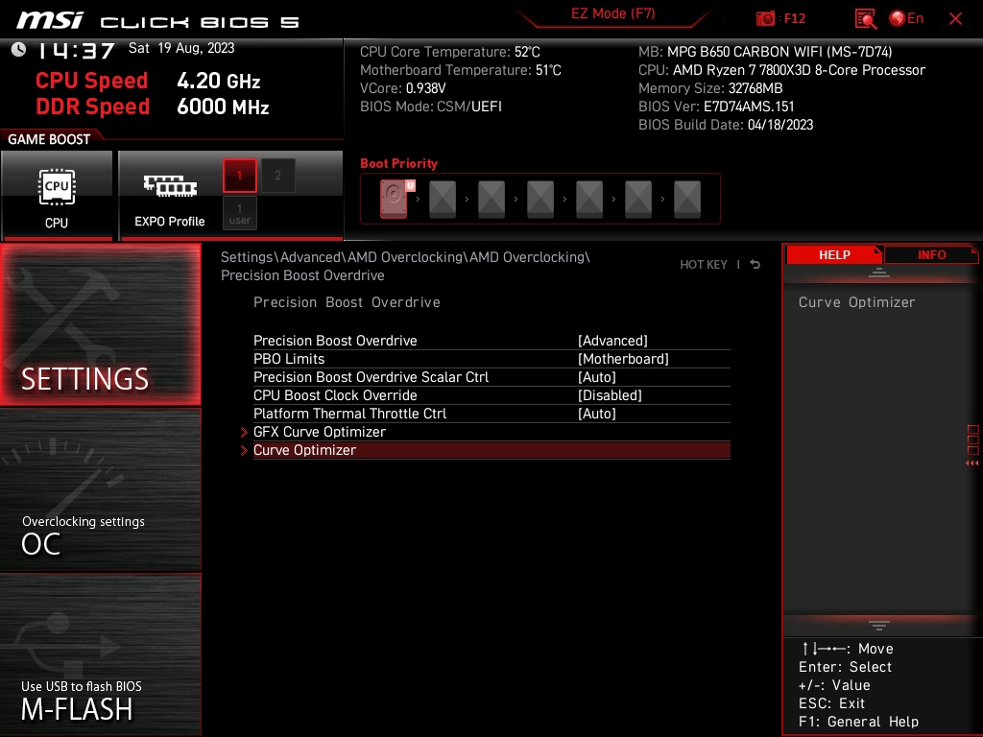Open the OC overclocking settings section
Image resolution: width=983 pixels, height=737 pixels.
click(100, 490)
